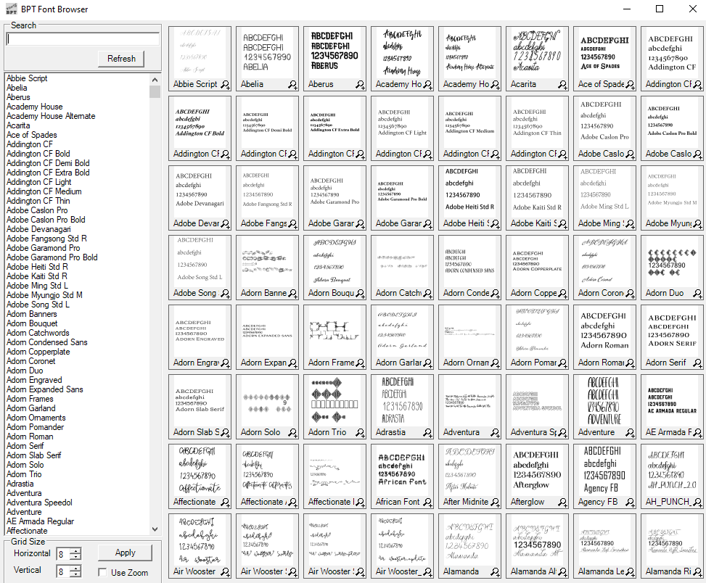Click the zoom icon on the Adorn Duo tile

pyautogui.click(x=697, y=293)
